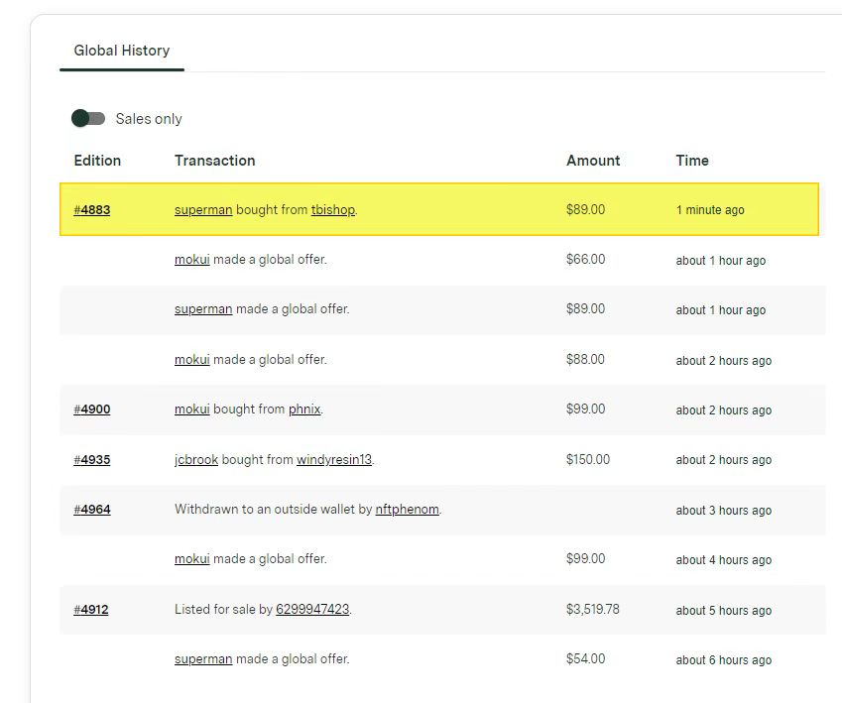
Task: Open windyresin13's user profile
Action: pyautogui.click(x=334, y=460)
